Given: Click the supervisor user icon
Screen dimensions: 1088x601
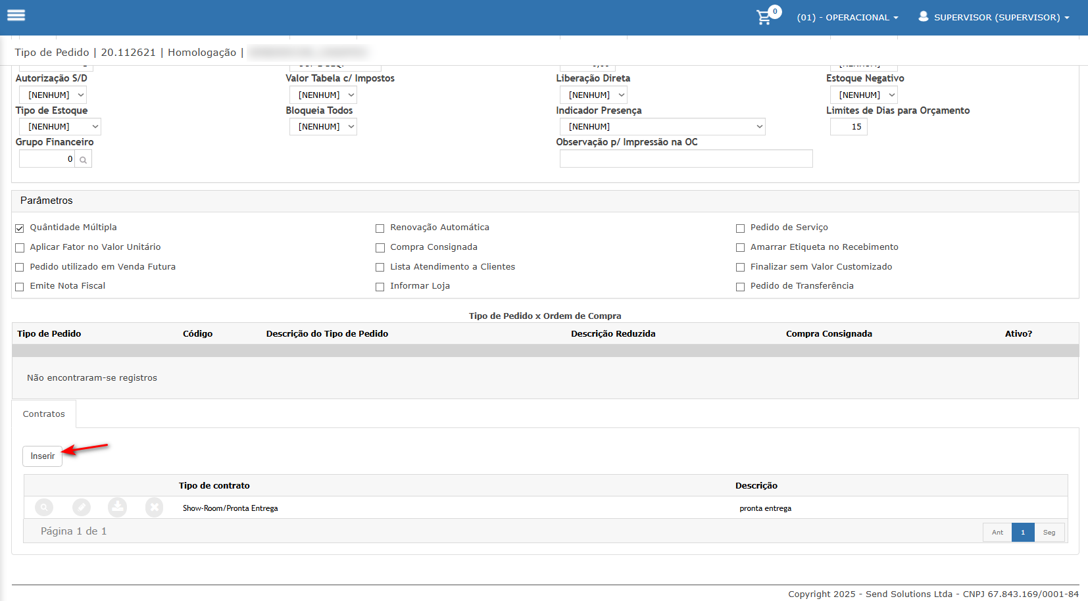Looking at the screenshot, I should pos(924,16).
